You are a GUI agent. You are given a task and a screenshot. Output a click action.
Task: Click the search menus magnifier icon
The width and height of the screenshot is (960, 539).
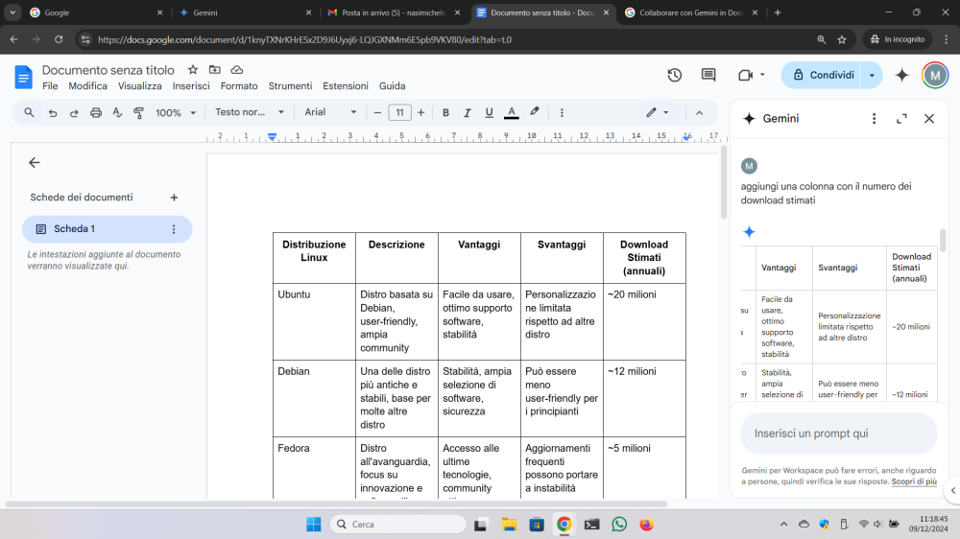[x=29, y=112]
